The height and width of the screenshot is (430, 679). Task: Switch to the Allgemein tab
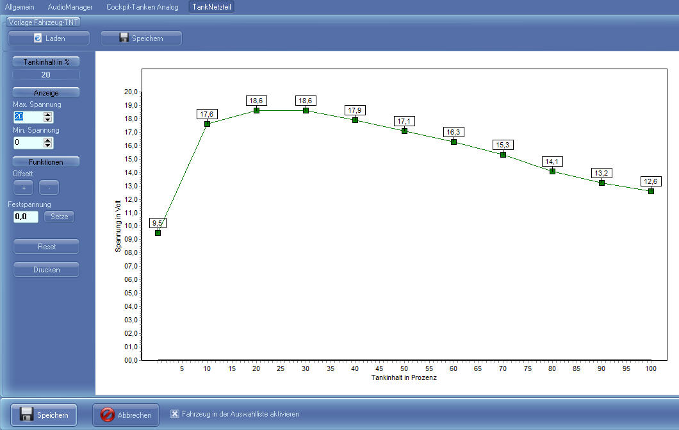[x=20, y=7]
